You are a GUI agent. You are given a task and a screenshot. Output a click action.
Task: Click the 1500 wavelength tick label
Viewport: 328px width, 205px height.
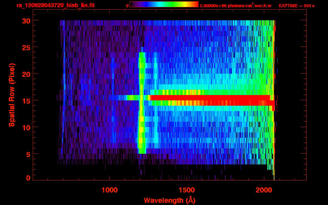click(186, 190)
